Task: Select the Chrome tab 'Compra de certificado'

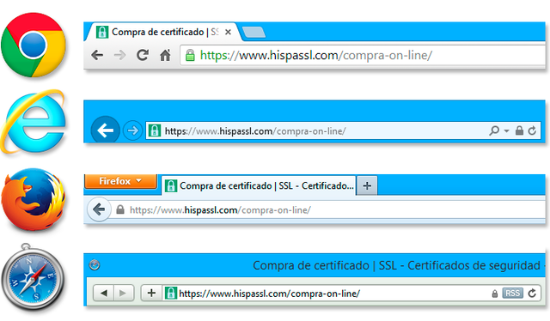Action: [x=163, y=32]
